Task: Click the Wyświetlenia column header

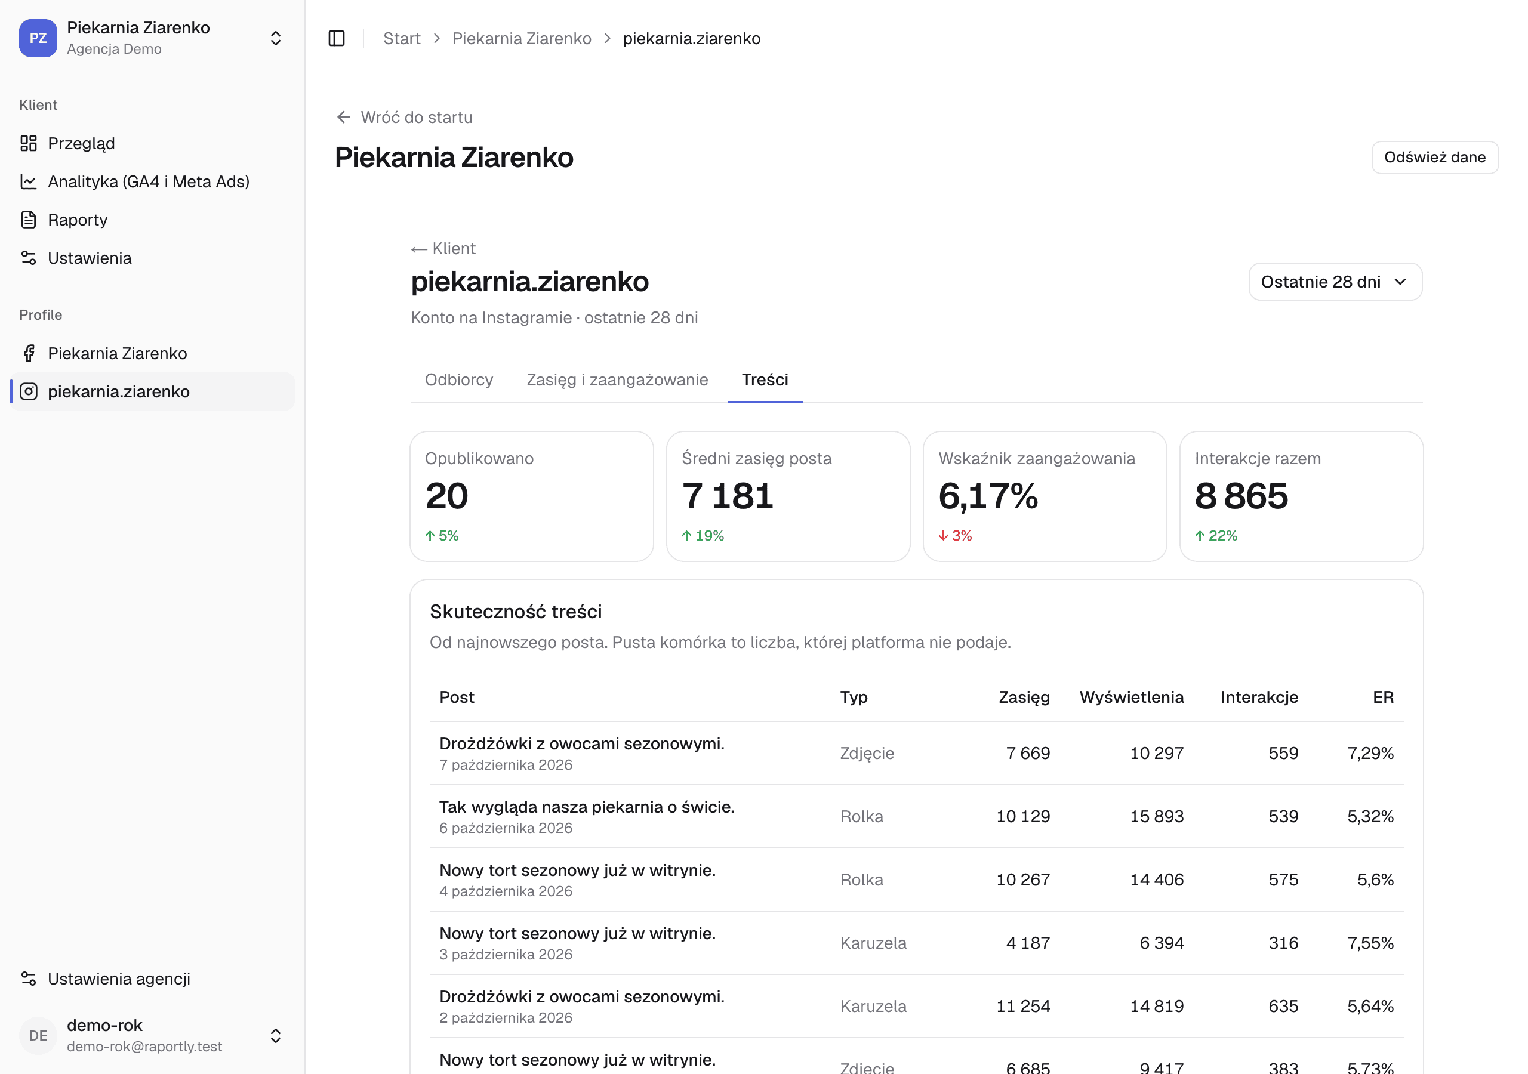Action: (1131, 698)
